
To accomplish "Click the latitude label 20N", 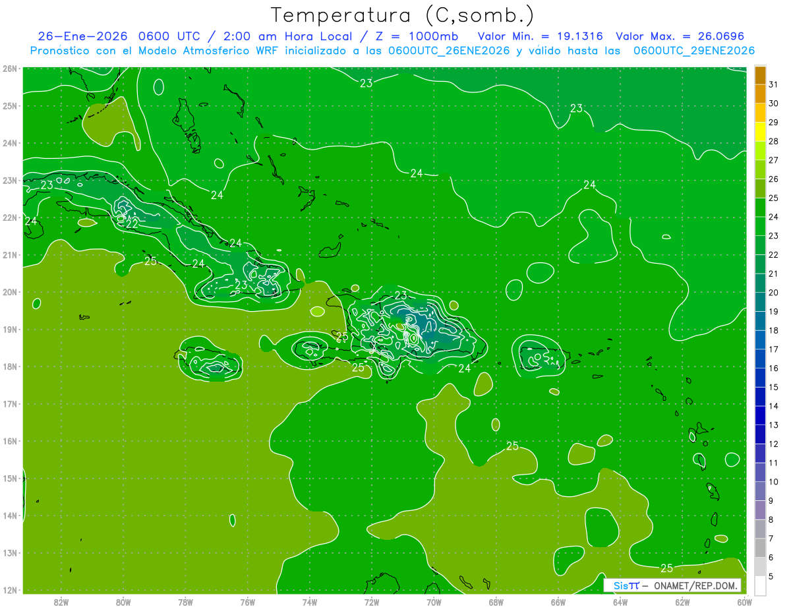I will (x=10, y=292).
